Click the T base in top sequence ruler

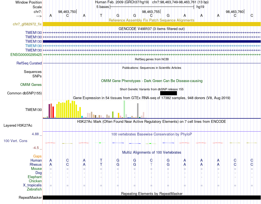coord(101,15)
